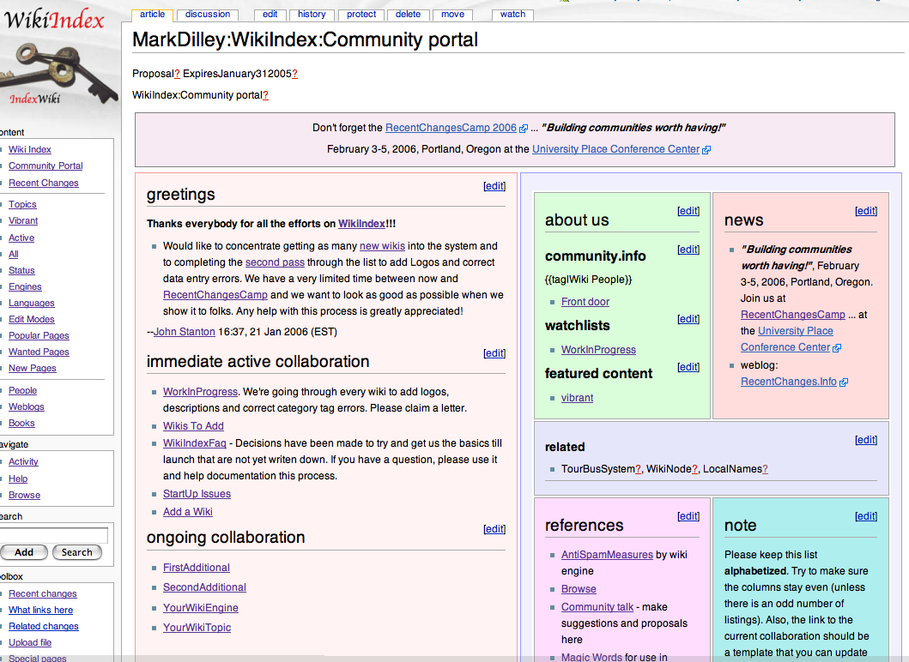
Task: Switch to the history tab
Action: click(312, 14)
